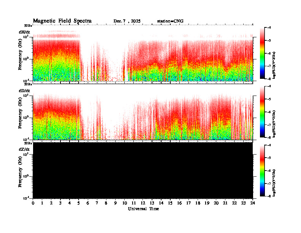Click the color bar beside dD/dt panel
The image size is (301, 233).
pyautogui.click(x=262, y=112)
